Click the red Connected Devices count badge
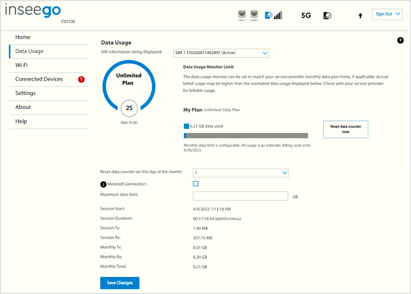The image size is (411, 294). point(81,79)
